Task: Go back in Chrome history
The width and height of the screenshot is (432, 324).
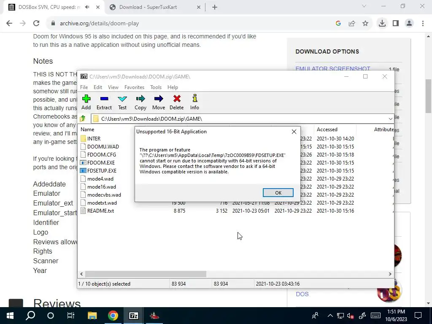Action: tap(9, 24)
